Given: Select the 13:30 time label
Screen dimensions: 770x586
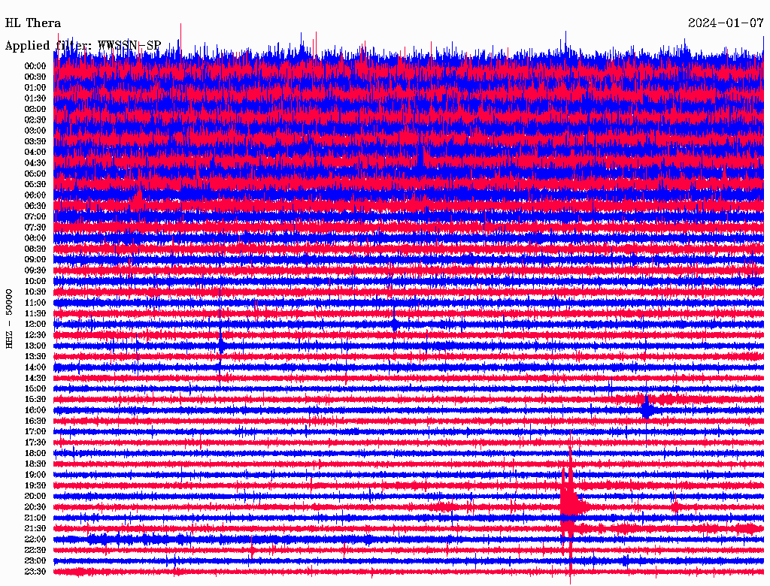Looking at the screenshot, I should [x=35, y=357].
